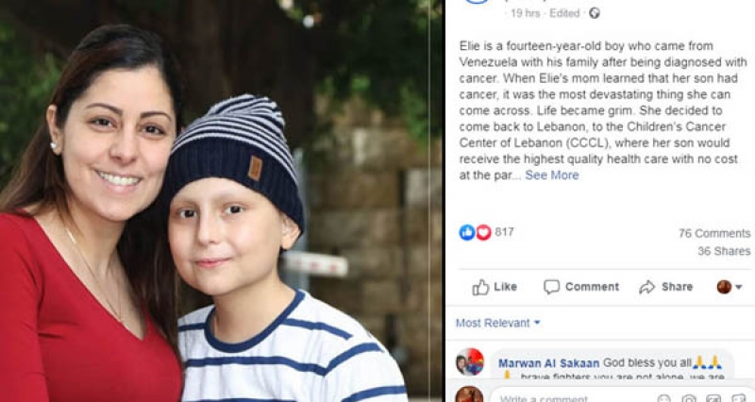
Task: Attach a photo using the camera icon
Action: point(689,398)
